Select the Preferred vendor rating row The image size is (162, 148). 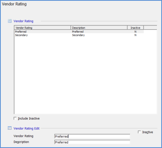tap(79, 31)
